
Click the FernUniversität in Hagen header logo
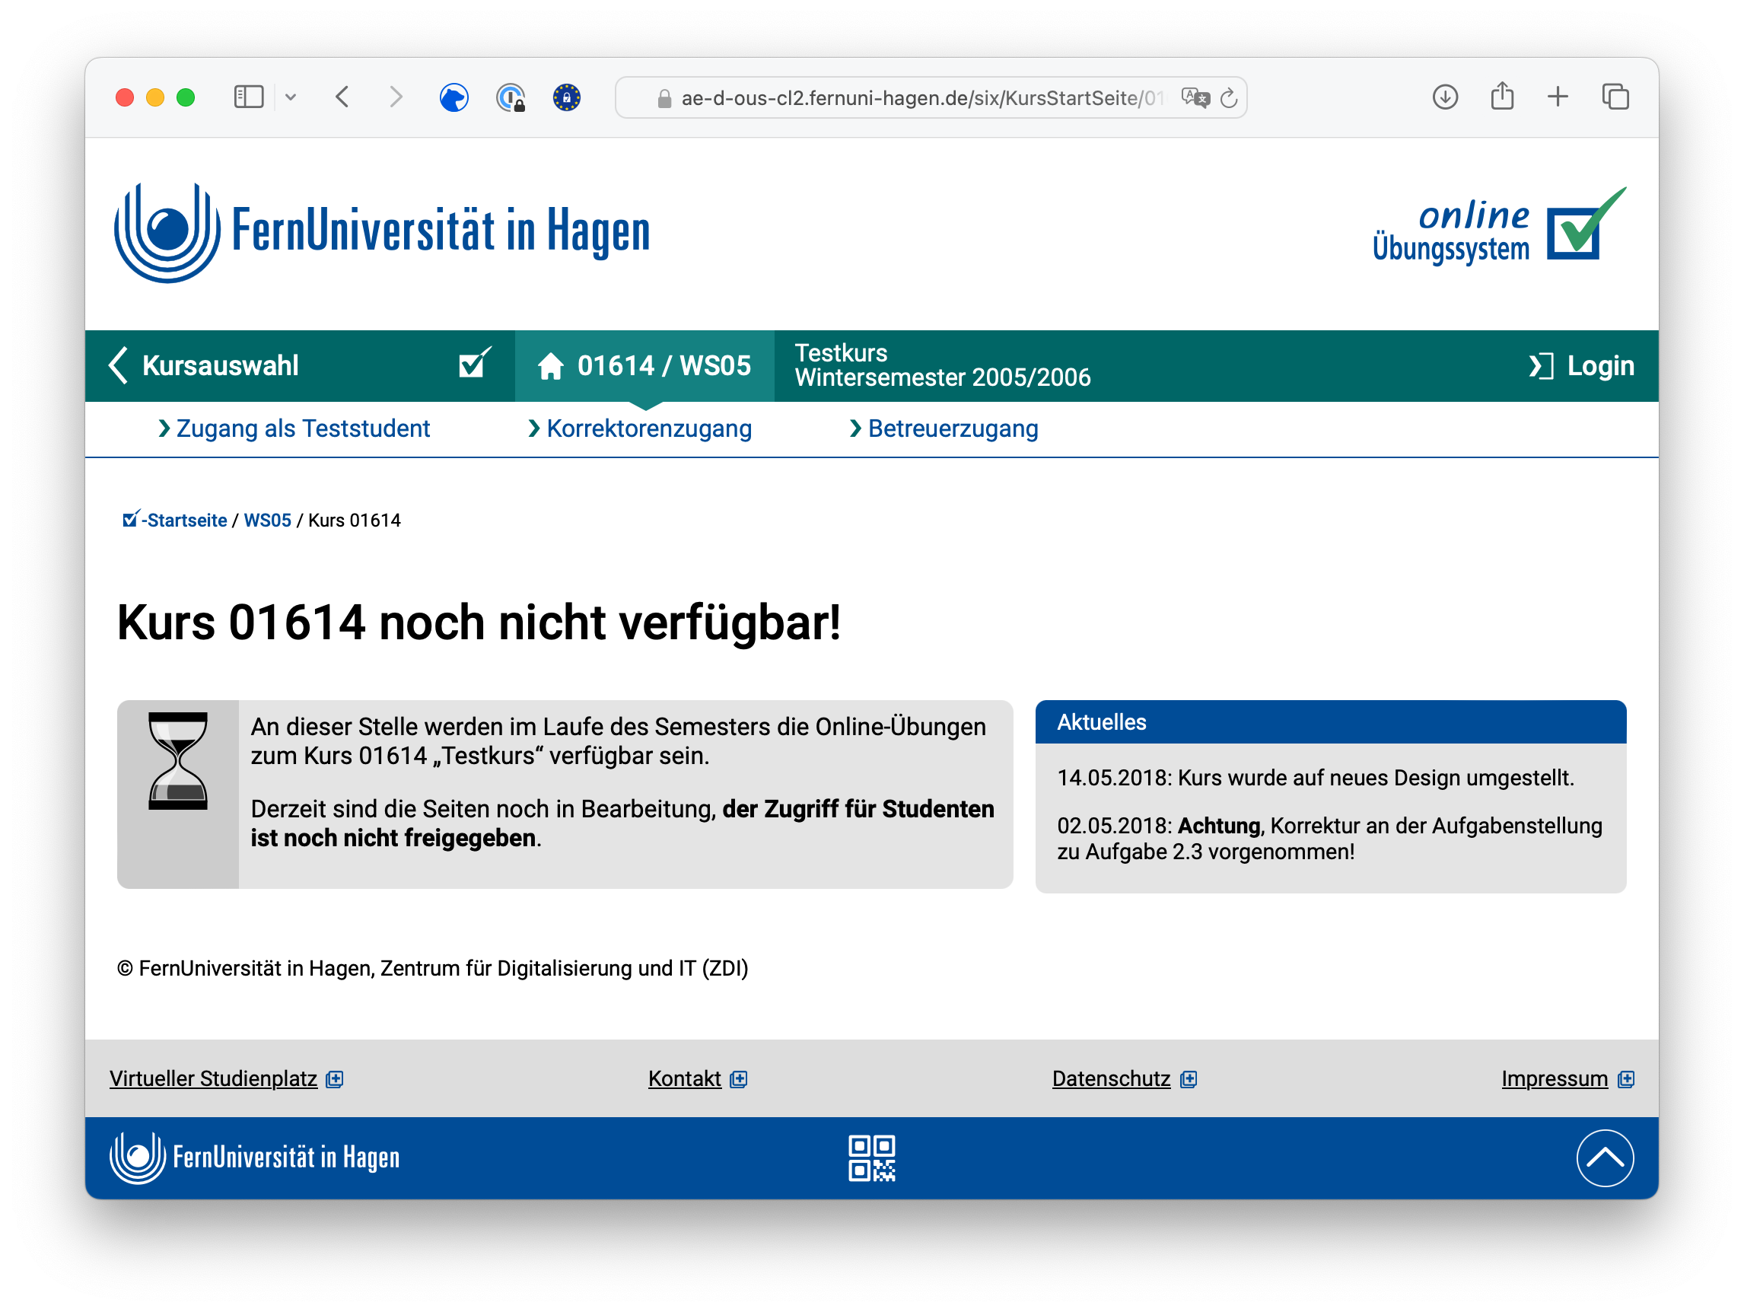tap(383, 232)
